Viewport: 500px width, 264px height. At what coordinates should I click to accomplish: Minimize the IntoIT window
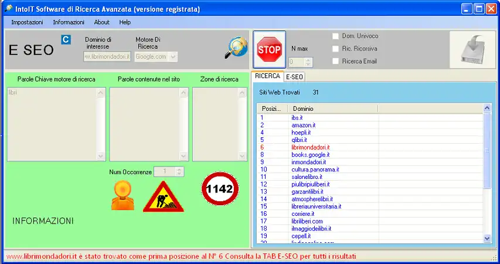(x=467, y=9)
